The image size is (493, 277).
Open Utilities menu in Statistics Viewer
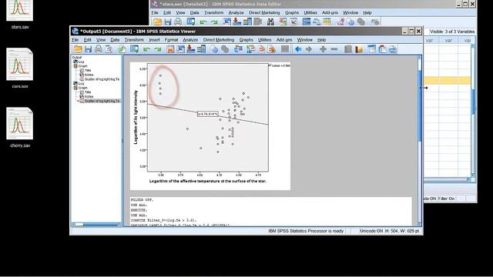[264, 40]
